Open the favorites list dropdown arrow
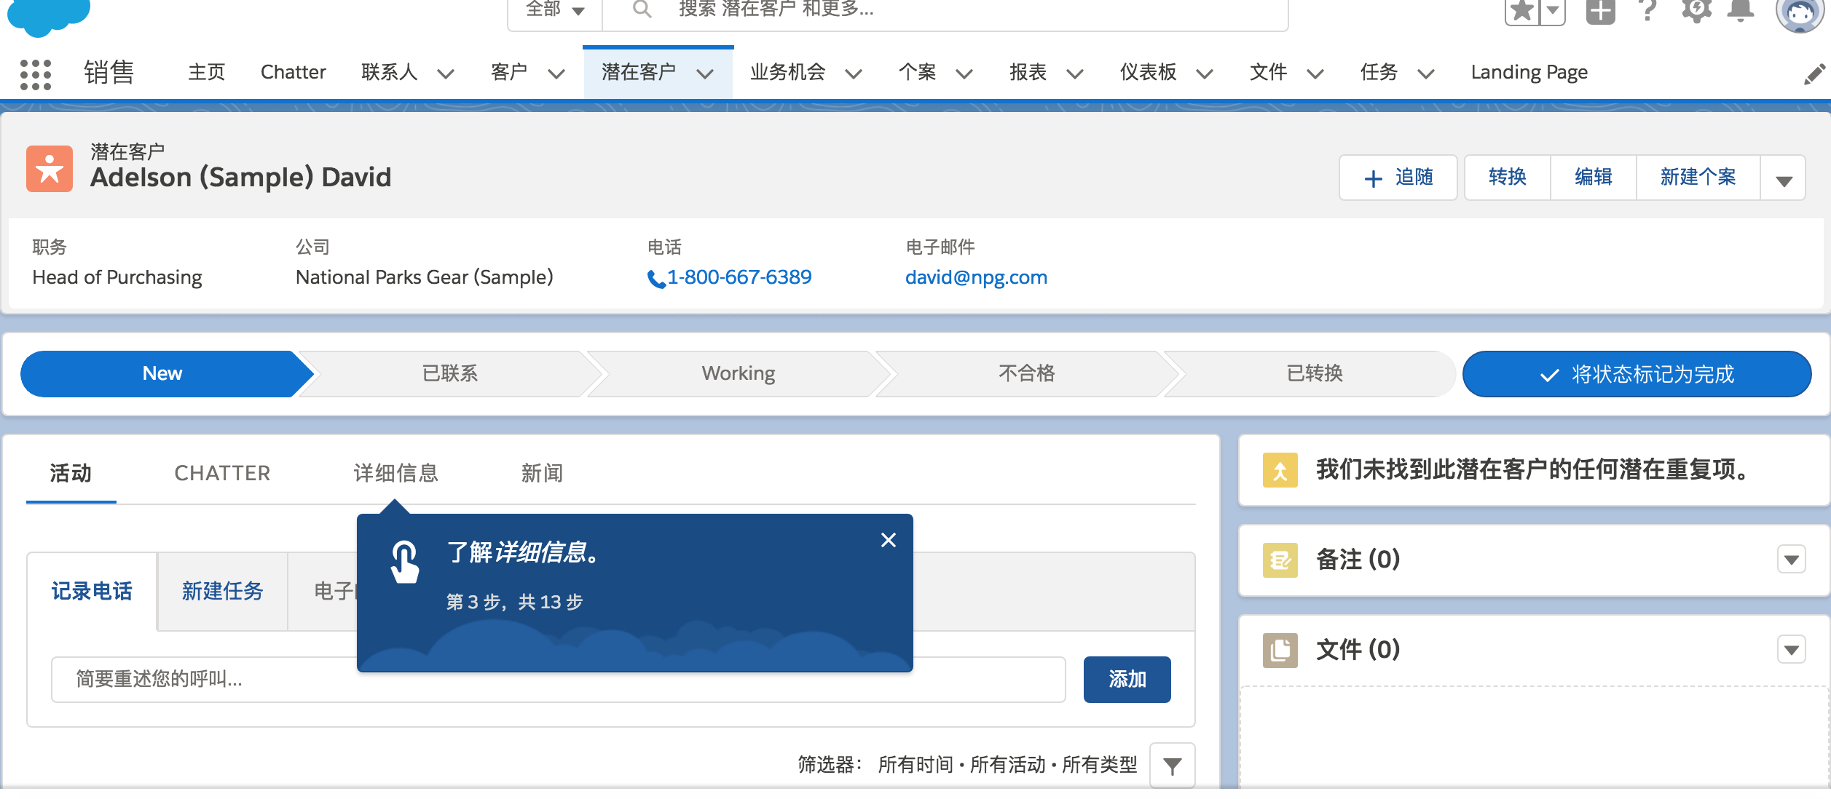Viewport: 1831px width, 799px height. [x=1553, y=11]
